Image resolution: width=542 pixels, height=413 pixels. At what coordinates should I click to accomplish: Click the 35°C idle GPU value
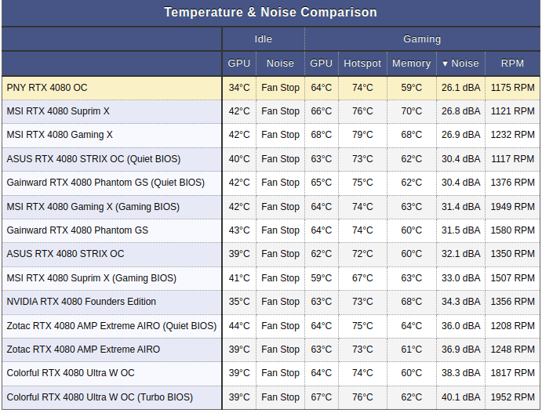pos(239,302)
